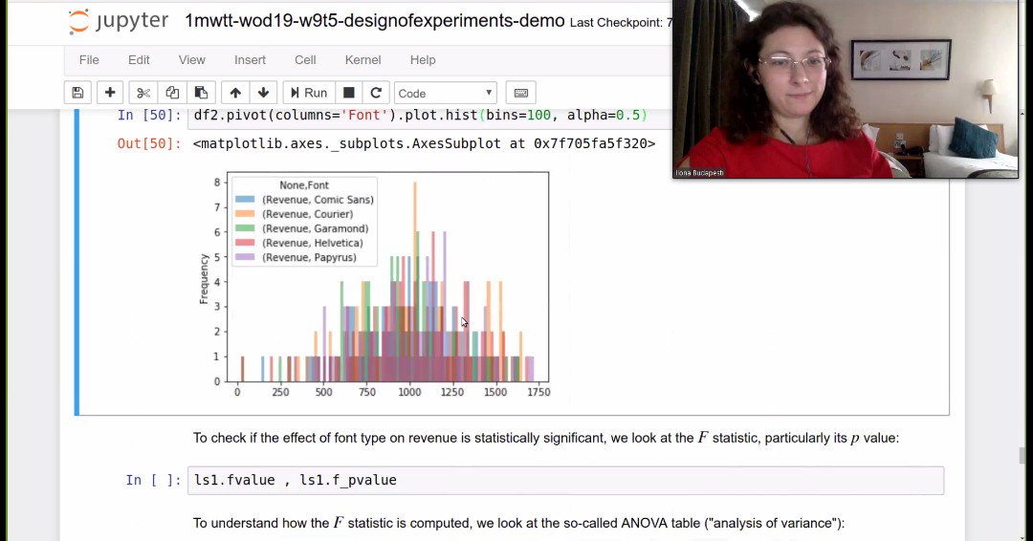
Task: Open the Kernel menu
Action: [363, 60]
